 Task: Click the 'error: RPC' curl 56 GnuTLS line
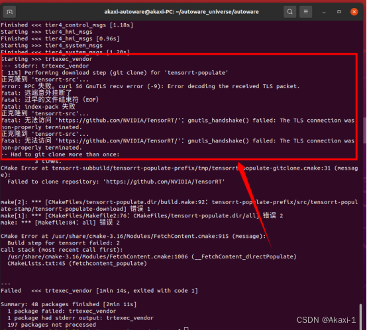pyautogui.click(x=150, y=86)
